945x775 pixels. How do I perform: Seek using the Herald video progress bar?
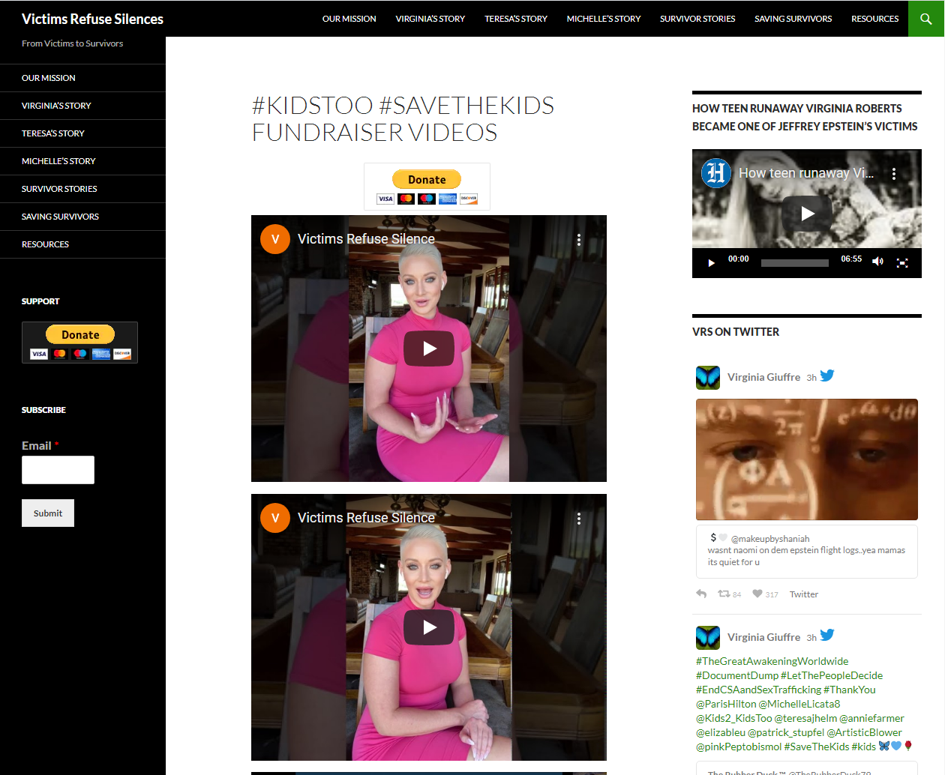click(795, 263)
